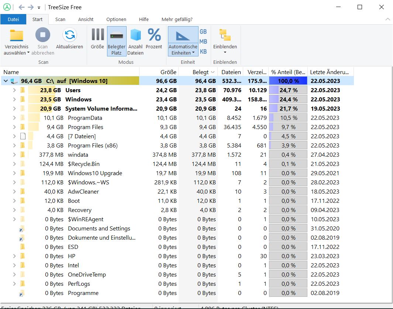This screenshot has width=393, height=309.
Task: Click the Programme shortcut icon
Action: [22, 293]
